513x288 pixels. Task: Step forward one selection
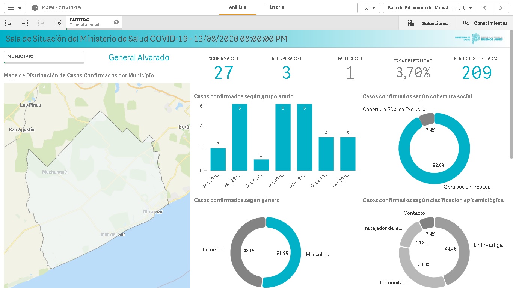pos(41,23)
